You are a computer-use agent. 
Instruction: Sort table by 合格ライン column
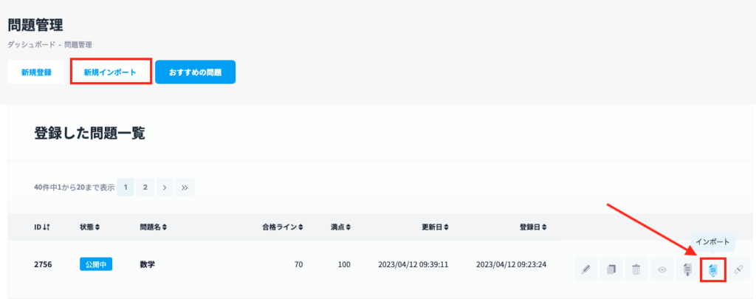pos(283,227)
